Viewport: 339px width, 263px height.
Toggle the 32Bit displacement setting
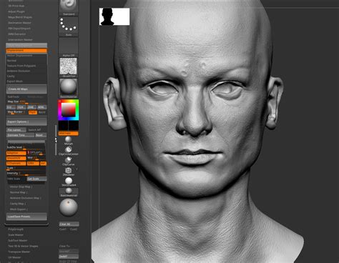point(33,164)
